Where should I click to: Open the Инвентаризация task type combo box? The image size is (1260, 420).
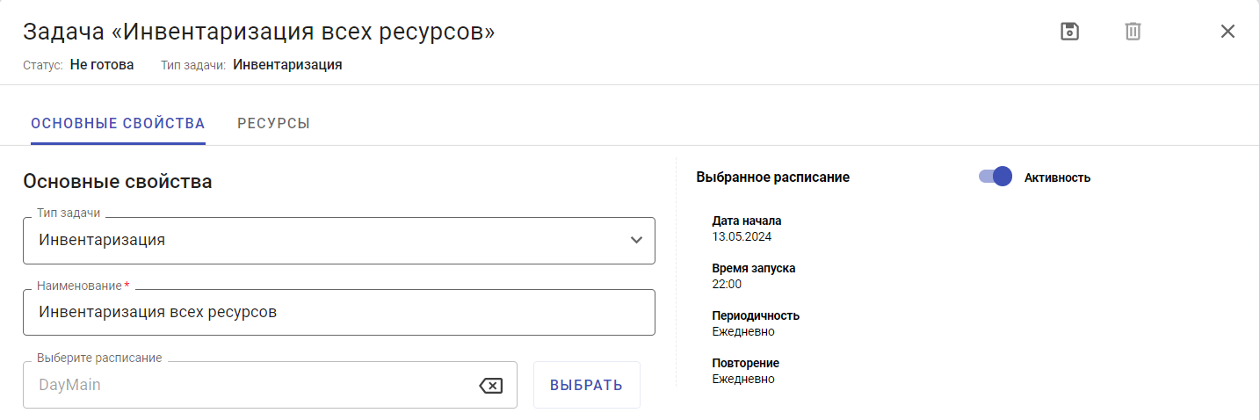tap(325, 241)
